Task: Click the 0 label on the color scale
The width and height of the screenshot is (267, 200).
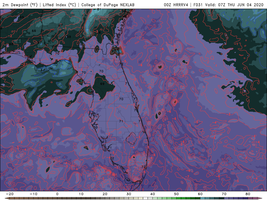Action: click(x=57, y=194)
